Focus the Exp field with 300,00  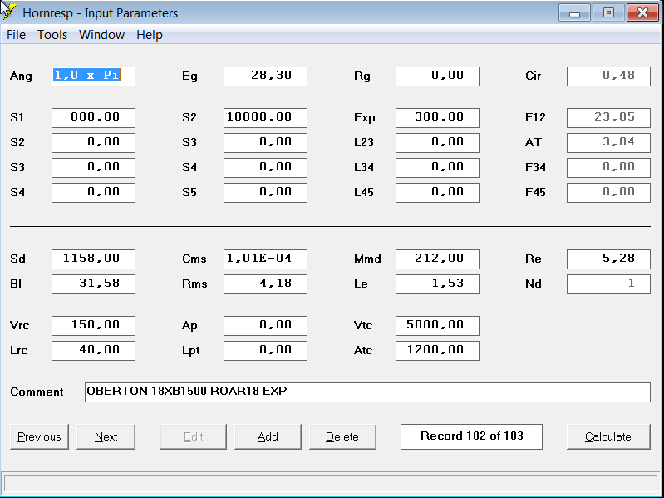[437, 118]
